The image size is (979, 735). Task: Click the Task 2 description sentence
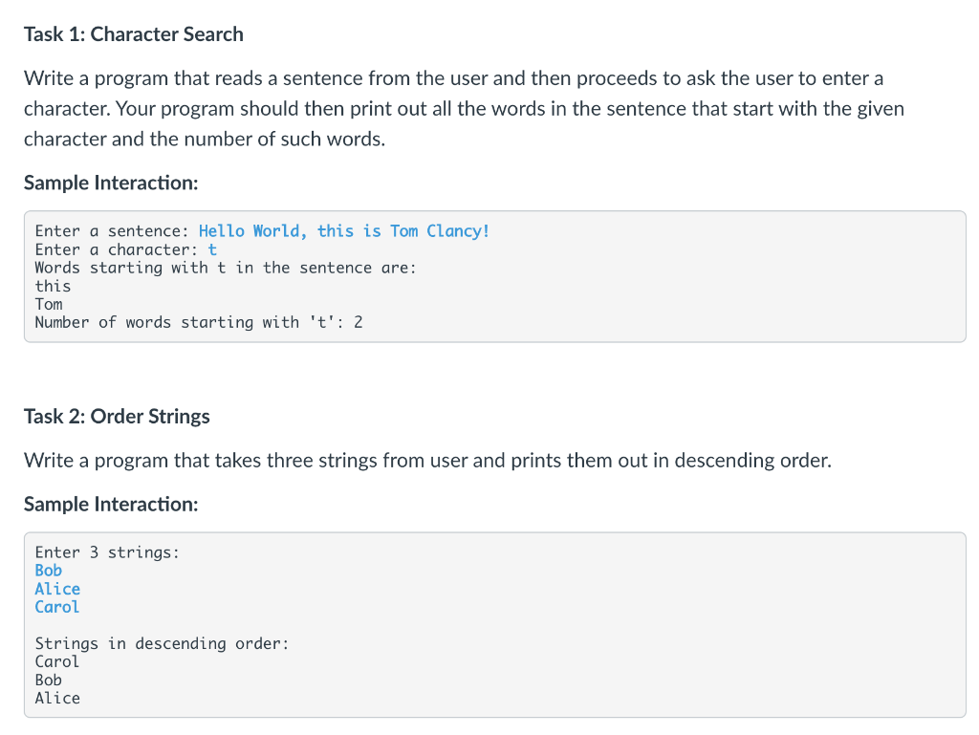[x=427, y=461]
